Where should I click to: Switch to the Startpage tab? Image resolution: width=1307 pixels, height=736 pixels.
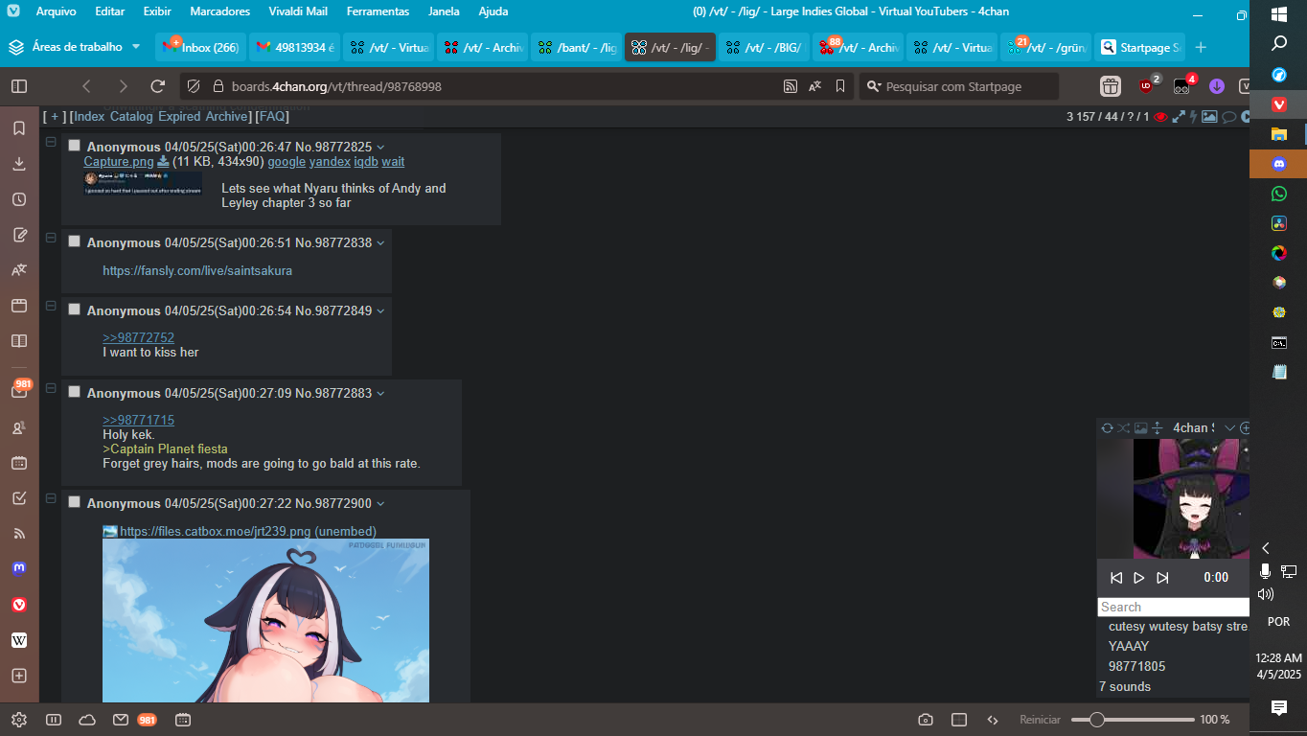pyautogui.click(x=1140, y=47)
